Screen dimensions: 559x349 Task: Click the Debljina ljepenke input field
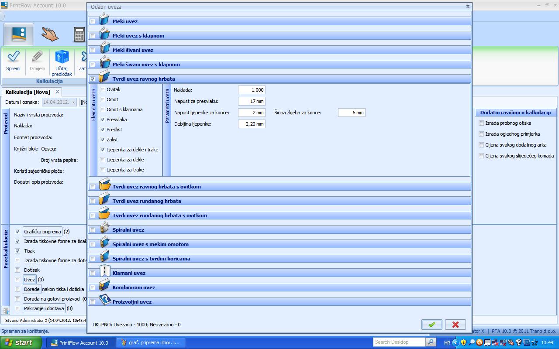pyautogui.click(x=252, y=124)
